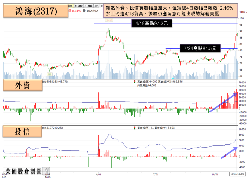247x180 pixels.
Task: Click the 買賣超(千)-3,693 value
Action: point(164,128)
